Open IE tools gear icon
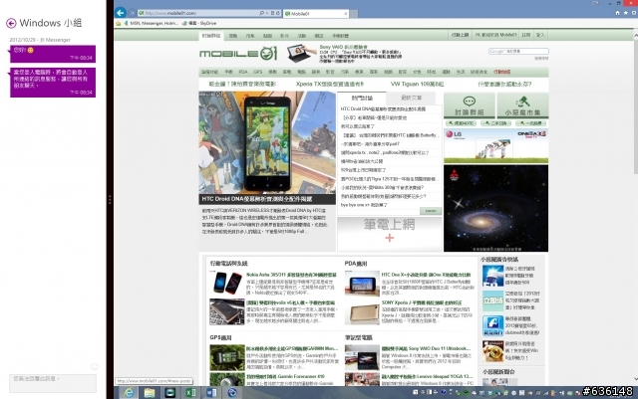638x399 pixels. pos(634,13)
